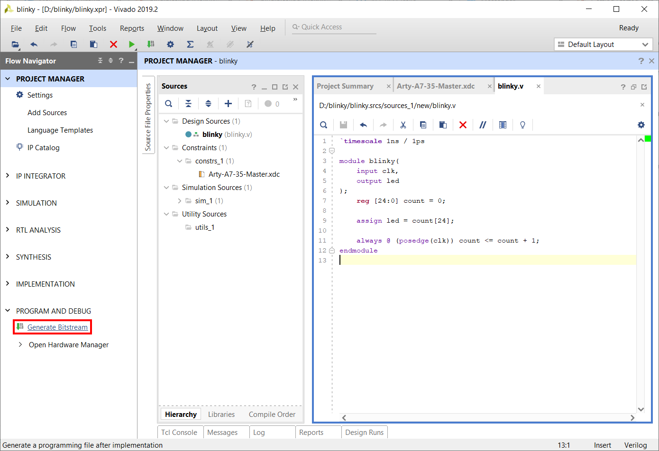The image size is (659, 451).
Task: Click the Run green play icon
Action: pos(132,45)
